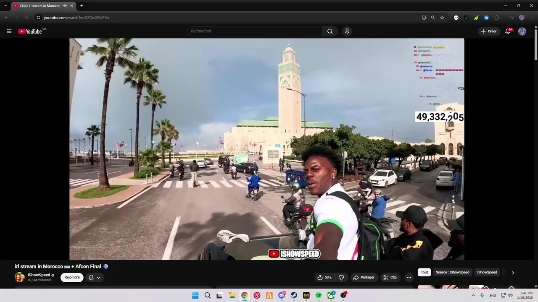The image size is (538, 302).
Task: Open the Chrome profile avatar
Action: click(522, 18)
